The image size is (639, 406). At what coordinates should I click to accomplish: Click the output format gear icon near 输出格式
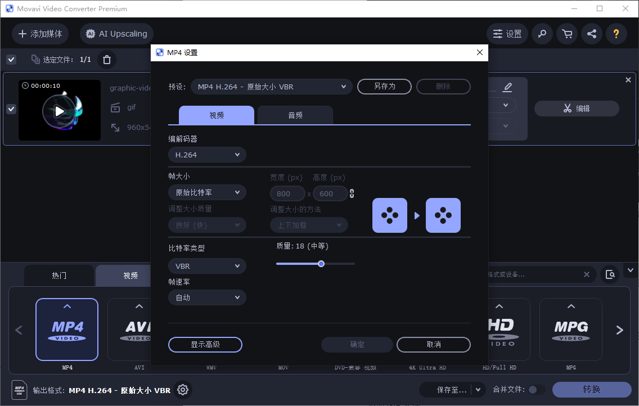click(182, 389)
